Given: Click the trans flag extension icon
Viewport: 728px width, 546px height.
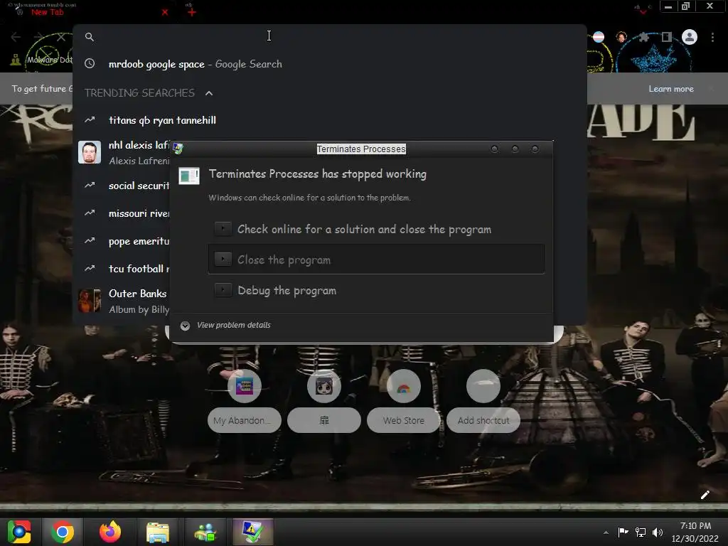Looking at the screenshot, I should pos(599,37).
